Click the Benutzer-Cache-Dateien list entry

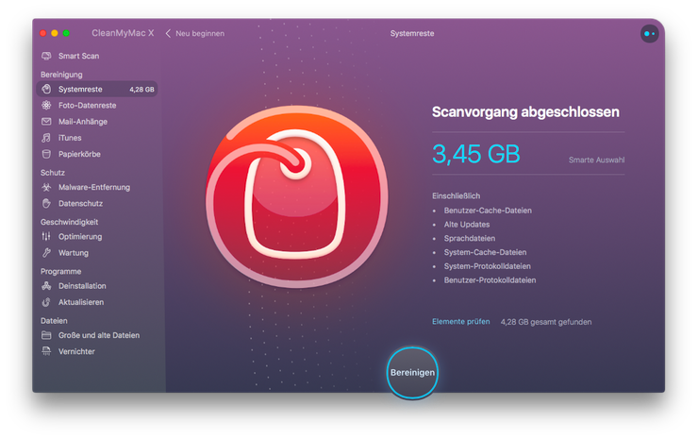click(488, 211)
